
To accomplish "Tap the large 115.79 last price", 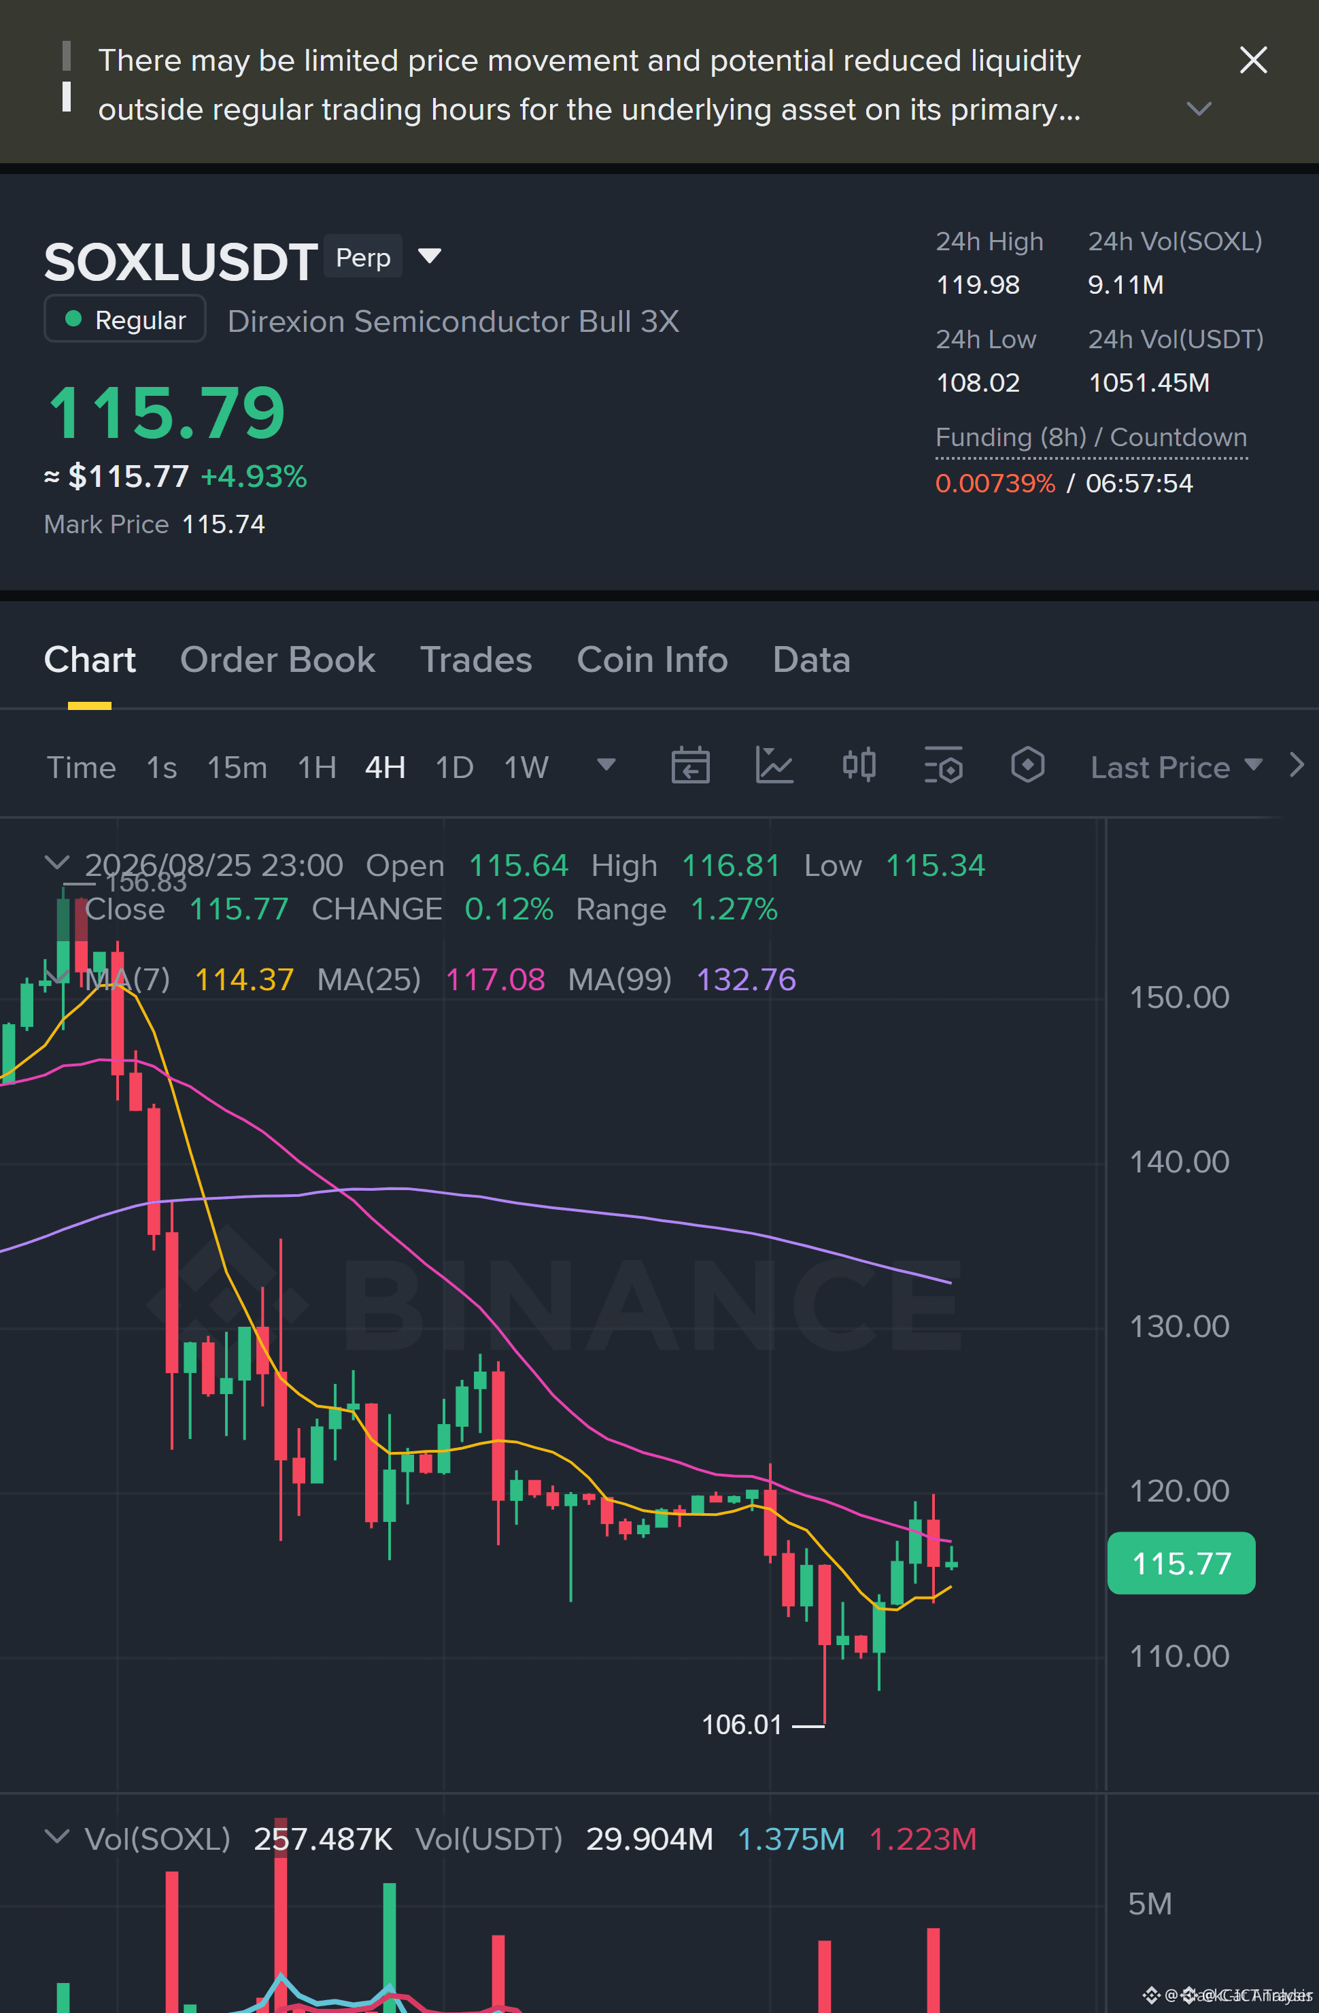I will (167, 413).
